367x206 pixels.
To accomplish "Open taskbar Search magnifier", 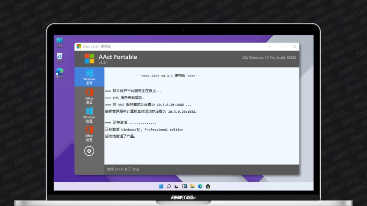I will click(x=169, y=186).
